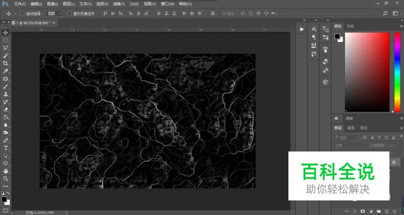Enable the auto-select (自动选择) checkbox
This screenshot has width=404, height=215.
click(x=22, y=13)
